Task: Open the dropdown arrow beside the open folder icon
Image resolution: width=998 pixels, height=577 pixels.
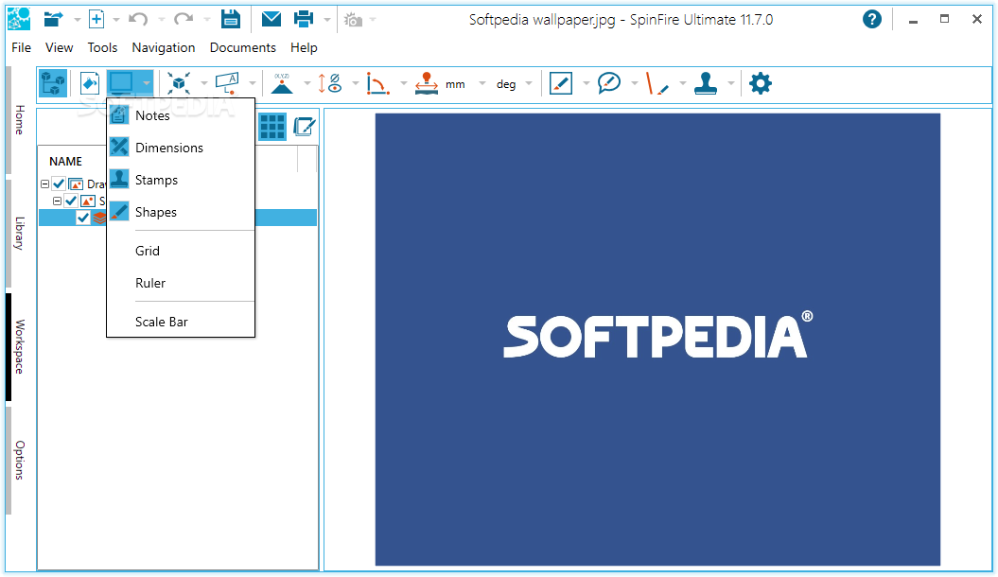Action: tap(77, 20)
